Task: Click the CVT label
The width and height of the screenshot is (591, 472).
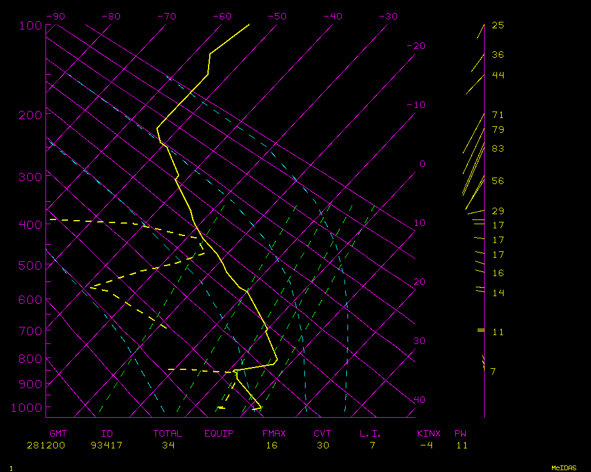Action: tap(323, 434)
